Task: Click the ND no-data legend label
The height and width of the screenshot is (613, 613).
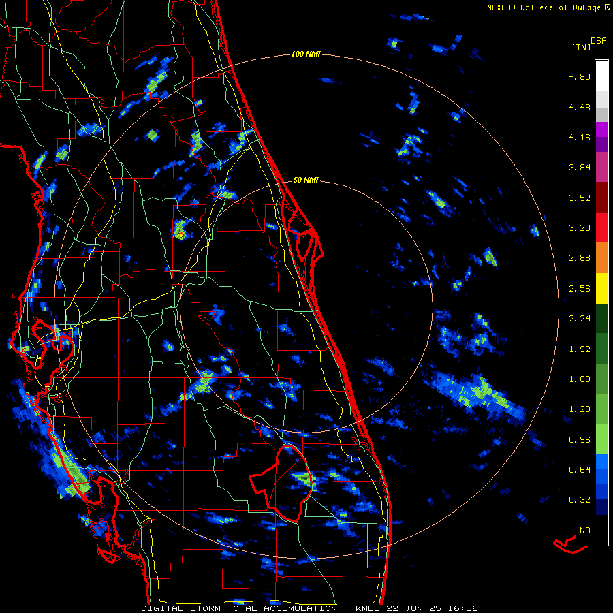Action: [x=585, y=531]
